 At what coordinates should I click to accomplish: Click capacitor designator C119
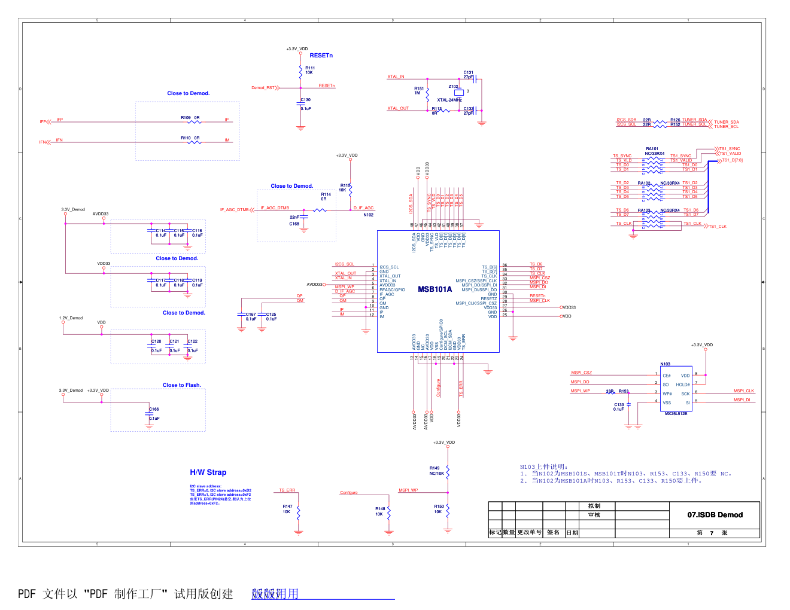point(197,280)
